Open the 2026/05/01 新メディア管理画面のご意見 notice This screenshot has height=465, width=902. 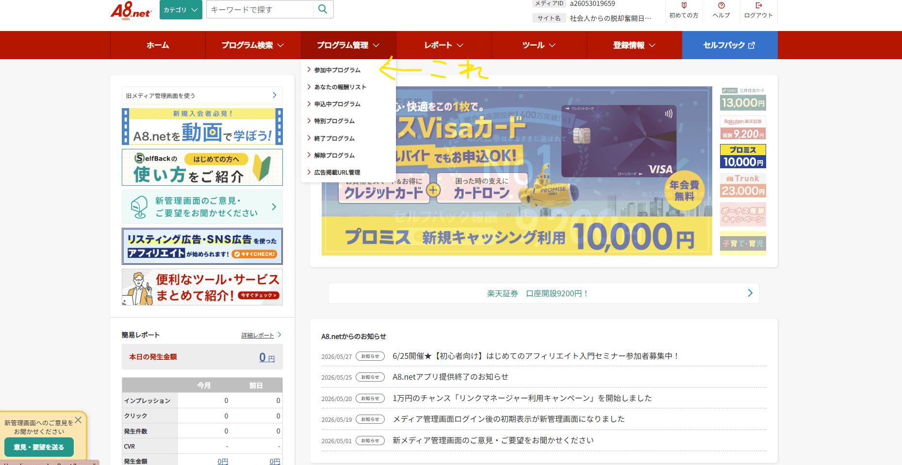493,440
